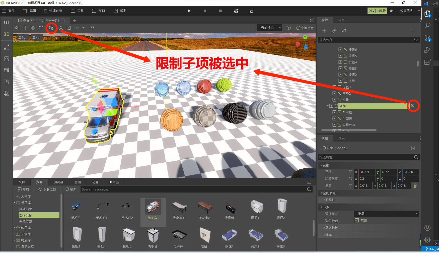This screenshot has height=253, width=439.
Task: Toggle visibility of 车箱外表 node
Action: coord(334,125)
